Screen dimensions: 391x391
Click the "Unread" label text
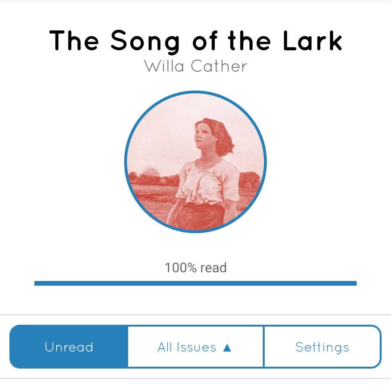[69, 347]
